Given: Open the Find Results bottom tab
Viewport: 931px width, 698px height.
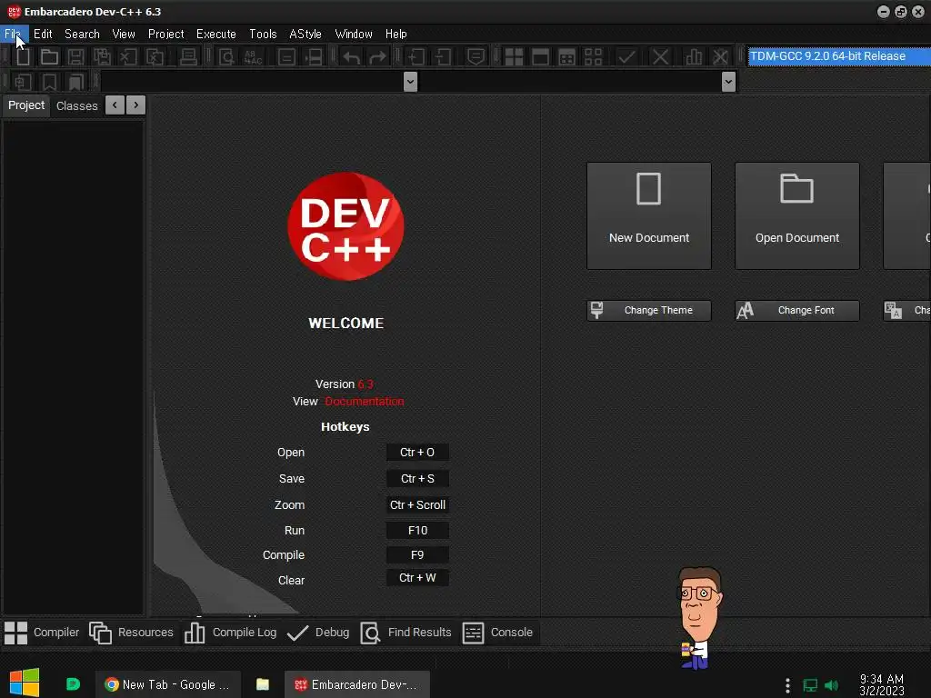Looking at the screenshot, I should pos(406,633).
